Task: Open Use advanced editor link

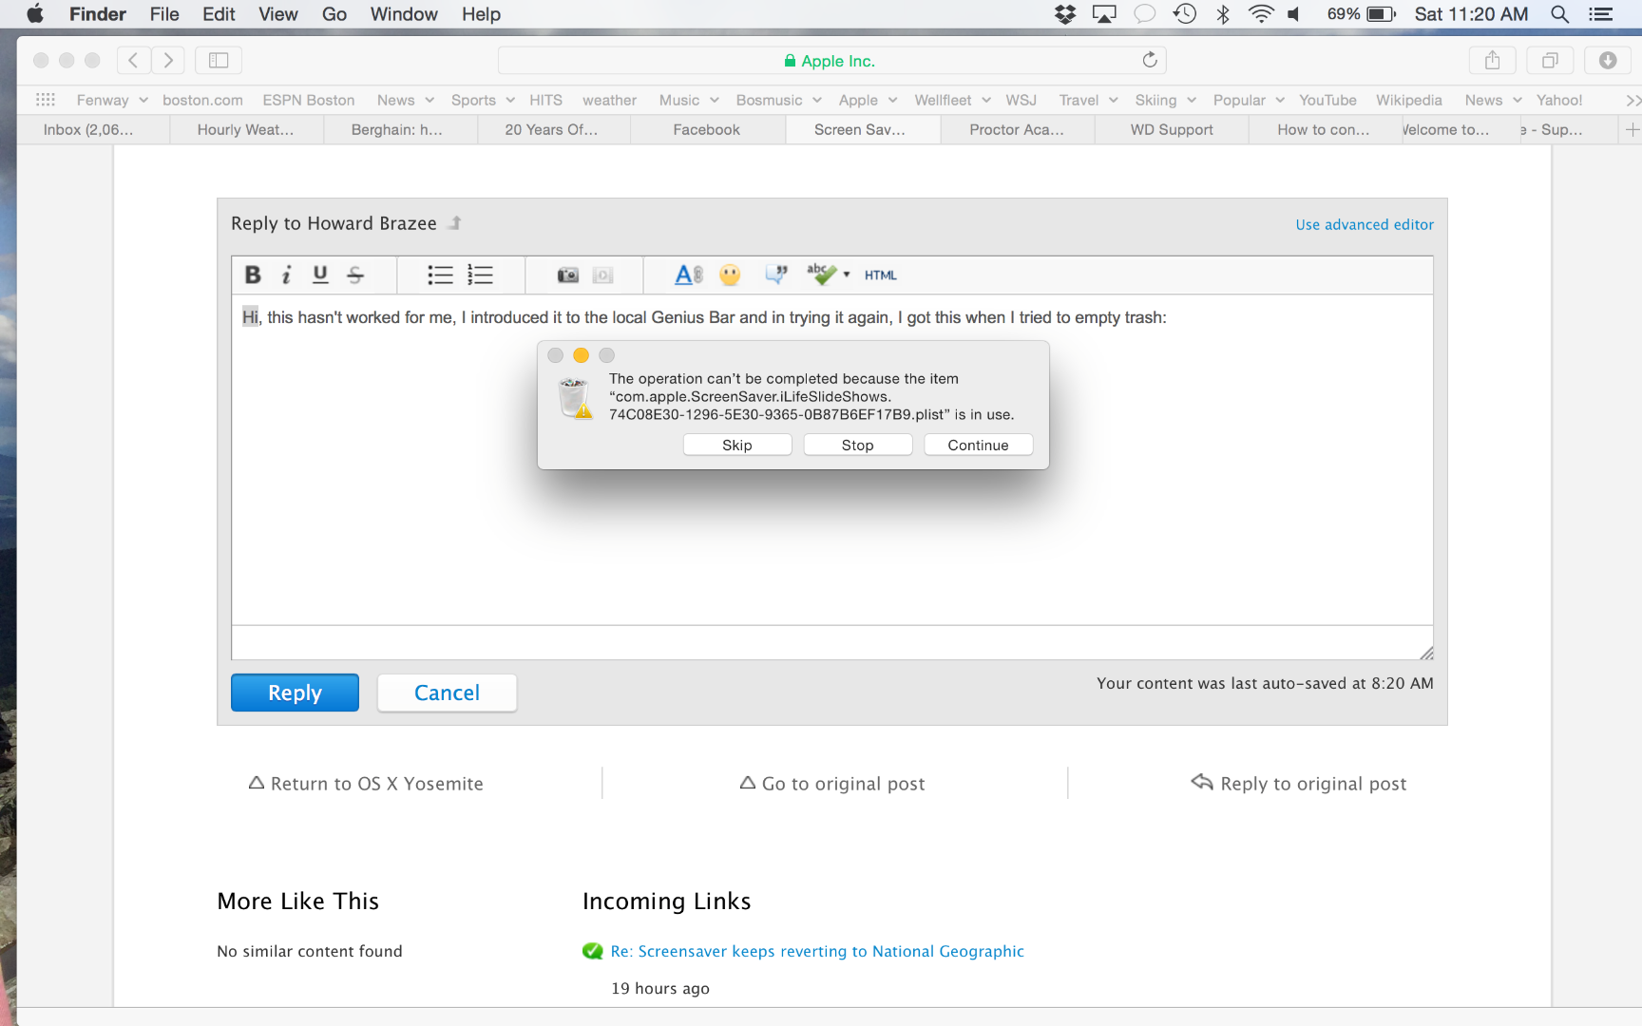Action: pos(1365,224)
